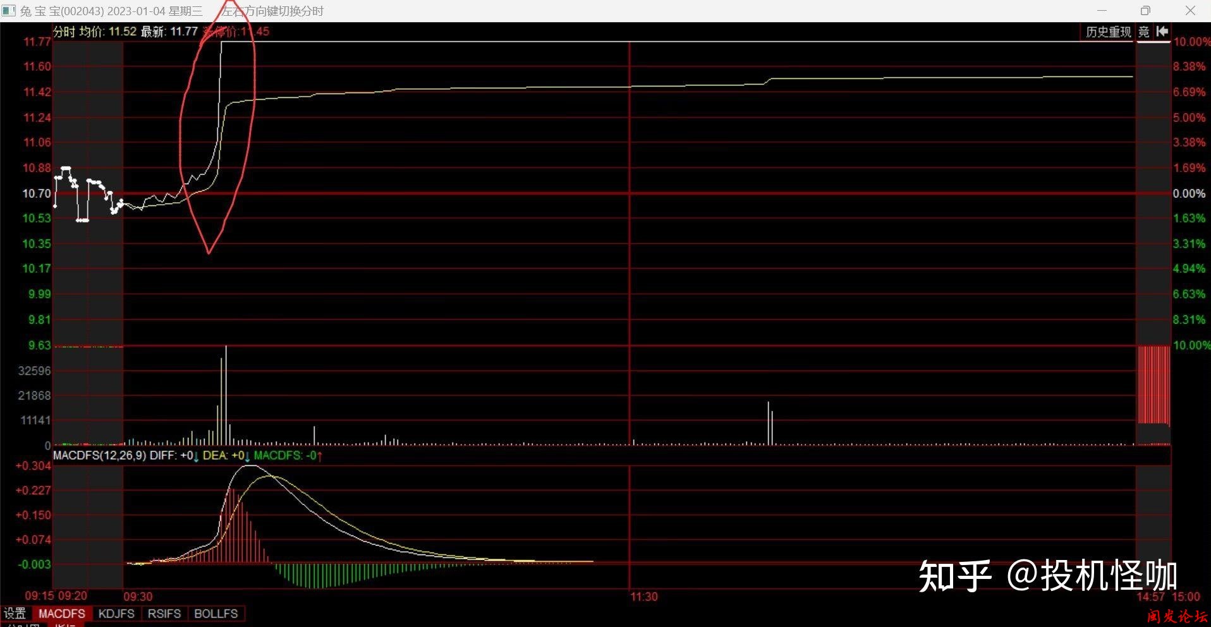Switch to the RSIFS indicator tab
The image size is (1211, 627).
pyautogui.click(x=164, y=614)
